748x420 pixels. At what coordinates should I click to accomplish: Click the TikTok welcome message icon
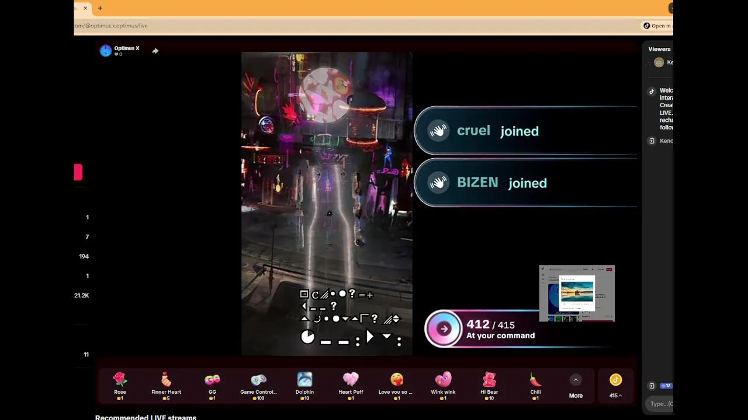click(x=652, y=92)
